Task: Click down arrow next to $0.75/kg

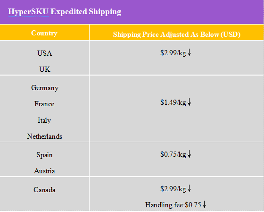Action: (189, 154)
